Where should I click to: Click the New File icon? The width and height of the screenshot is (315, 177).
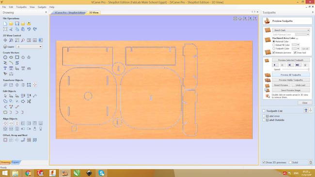tap(5, 24)
